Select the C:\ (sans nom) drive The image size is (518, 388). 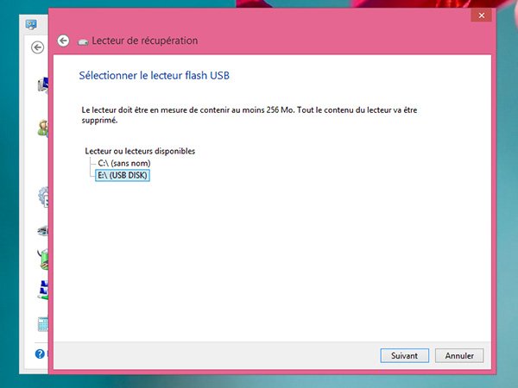point(124,163)
